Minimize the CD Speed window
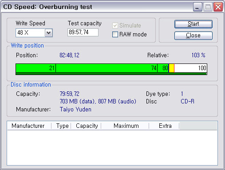The width and height of the screenshot is (225, 170). [x=197, y=7]
